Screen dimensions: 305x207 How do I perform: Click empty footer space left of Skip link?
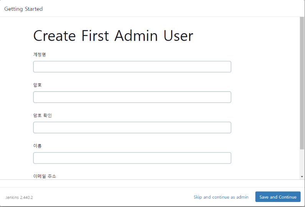tap(115, 197)
